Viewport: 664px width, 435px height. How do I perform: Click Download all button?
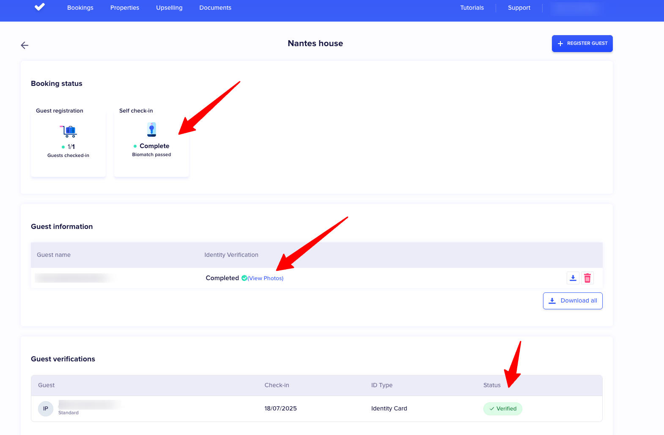click(x=573, y=301)
